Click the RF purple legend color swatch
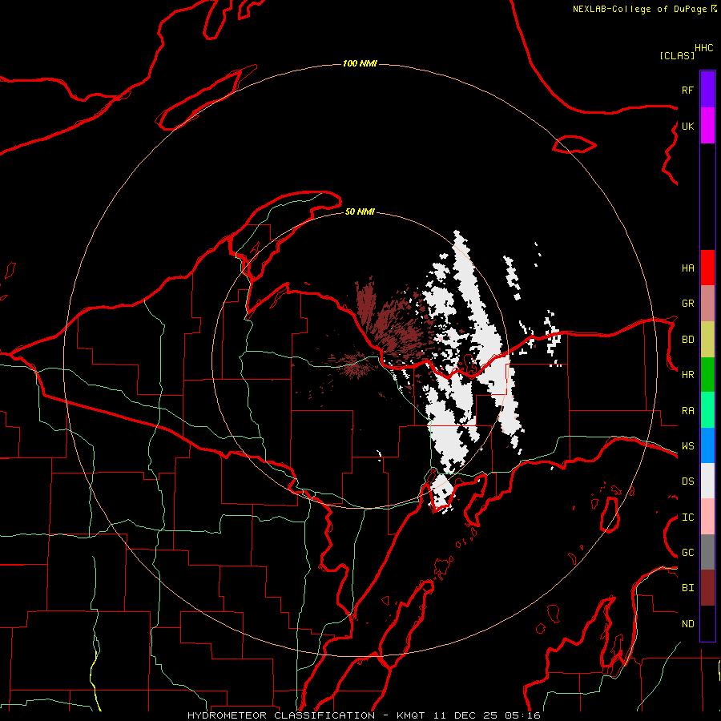The height and width of the screenshot is (721, 721). 707,90
